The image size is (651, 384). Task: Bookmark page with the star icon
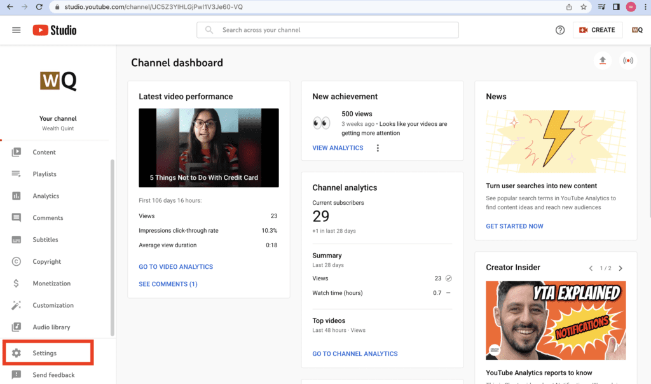584,6
